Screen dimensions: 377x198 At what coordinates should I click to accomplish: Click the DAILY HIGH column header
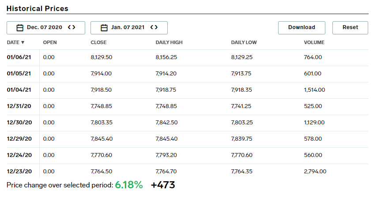pos(169,43)
